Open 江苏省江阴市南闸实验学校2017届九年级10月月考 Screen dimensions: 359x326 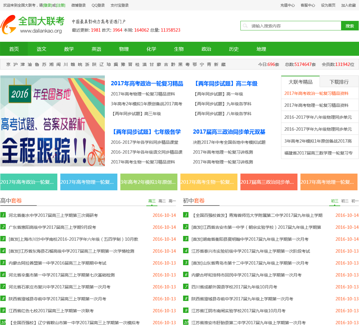click(238, 311)
